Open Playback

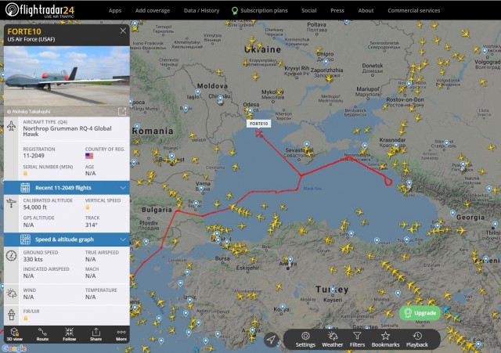pyautogui.click(x=417, y=340)
